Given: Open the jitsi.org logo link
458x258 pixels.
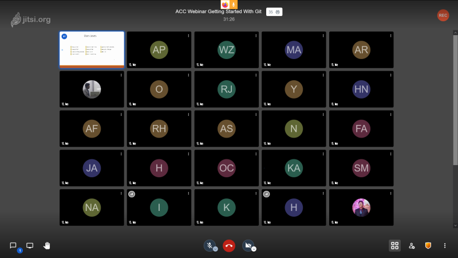Looking at the screenshot, I should pos(31,19).
